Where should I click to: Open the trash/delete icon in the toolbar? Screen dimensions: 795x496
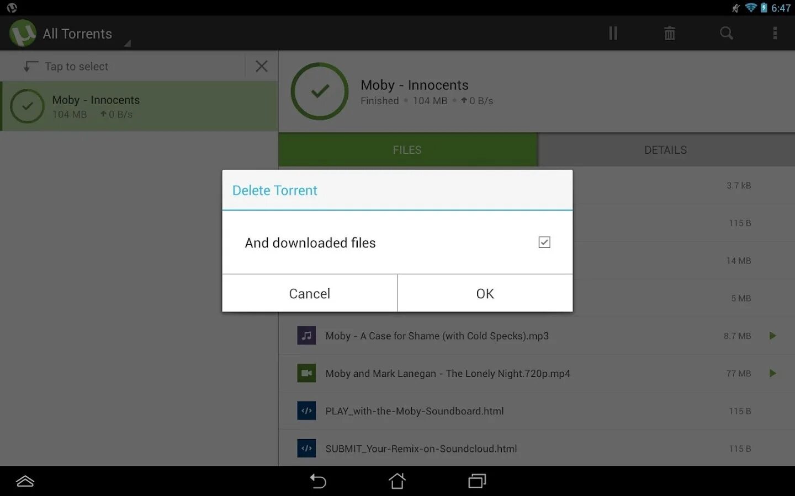[x=670, y=33]
